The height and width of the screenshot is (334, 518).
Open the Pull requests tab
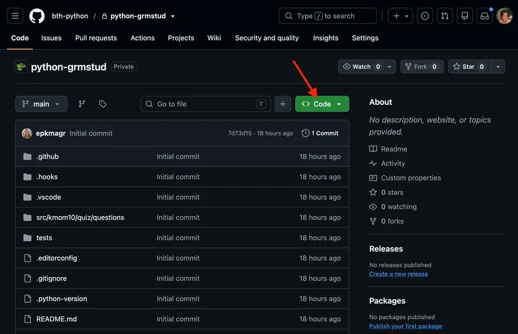[x=96, y=38]
